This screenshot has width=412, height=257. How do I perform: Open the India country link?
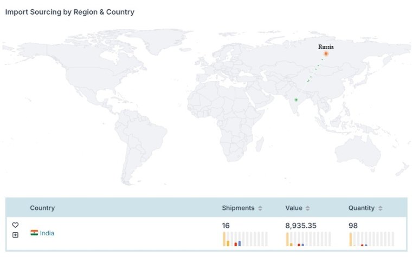(x=47, y=233)
